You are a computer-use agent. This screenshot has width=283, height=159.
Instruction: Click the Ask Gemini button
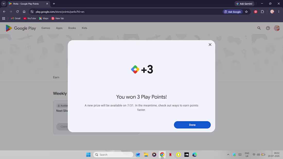(x=244, y=4)
